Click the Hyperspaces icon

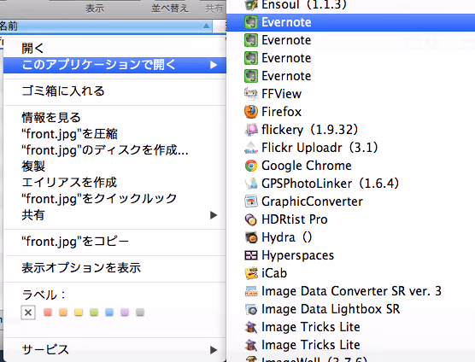[251, 255]
